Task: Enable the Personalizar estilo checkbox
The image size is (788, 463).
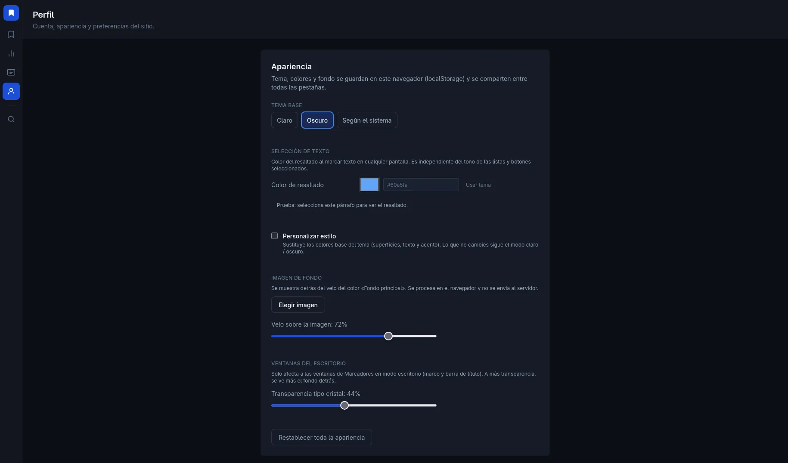Action: (x=274, y=236)
